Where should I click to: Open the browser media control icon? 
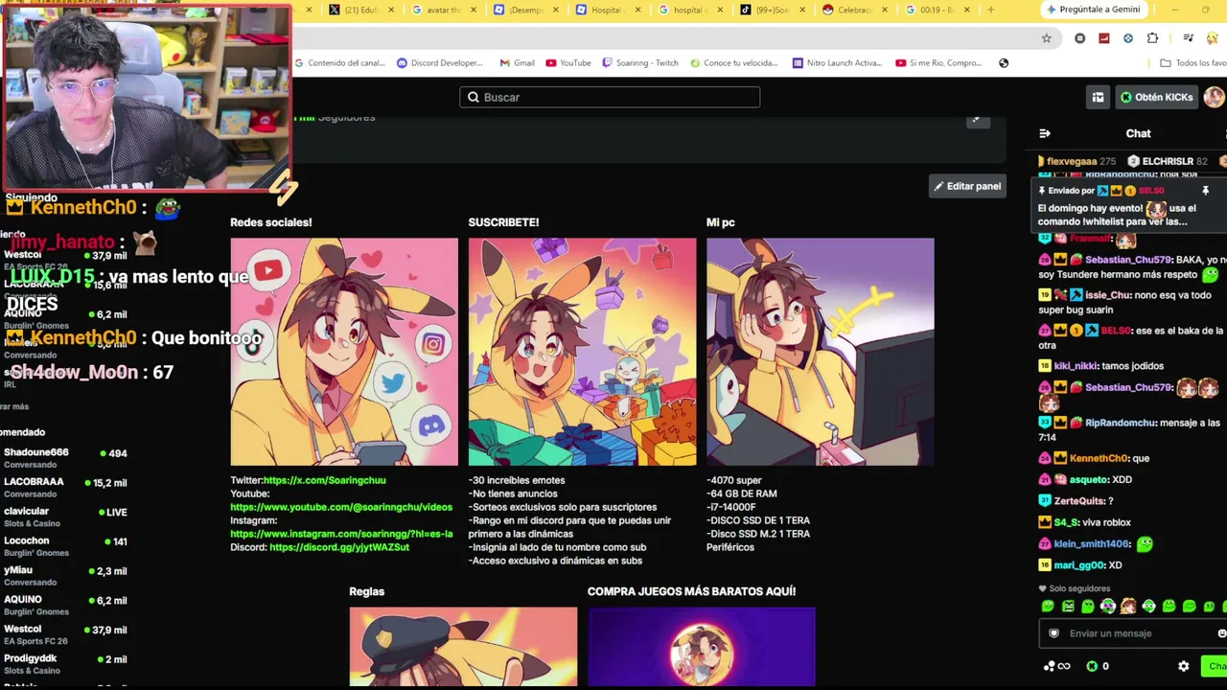(1188, 38)
